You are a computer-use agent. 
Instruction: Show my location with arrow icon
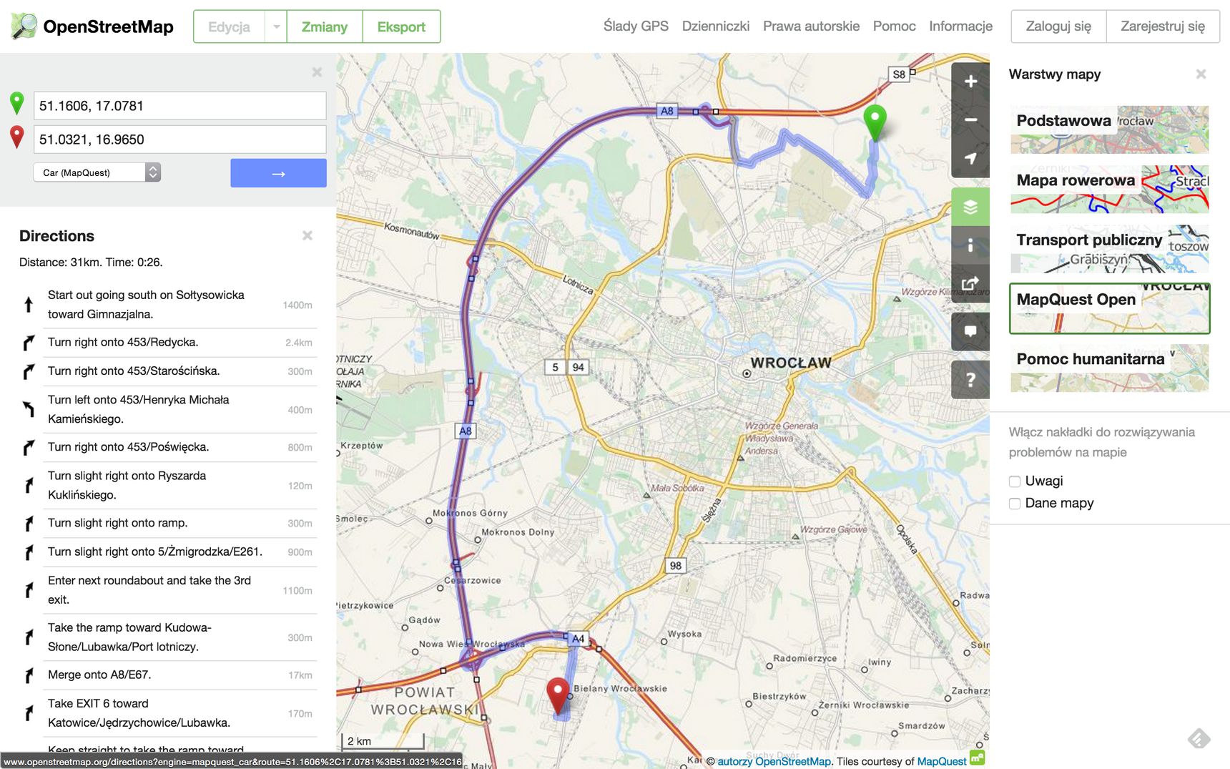(970, 159)
